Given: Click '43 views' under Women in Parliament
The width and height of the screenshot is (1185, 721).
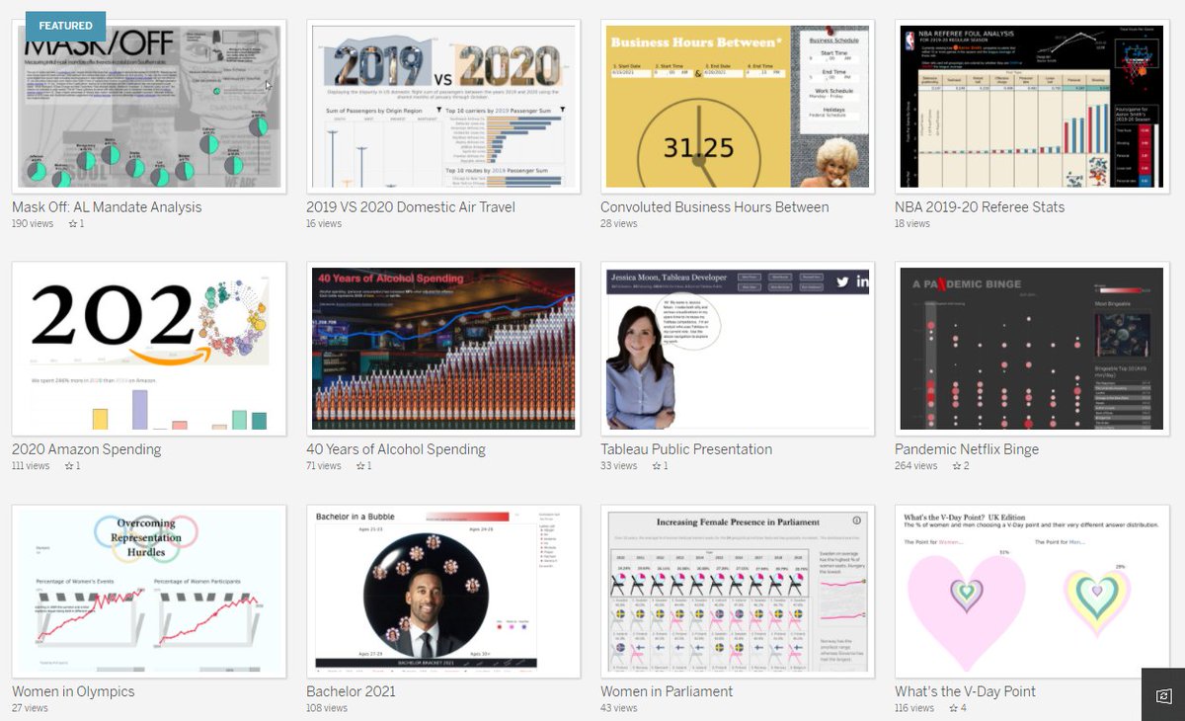Looking at the screenshot, I should (619, 708).
